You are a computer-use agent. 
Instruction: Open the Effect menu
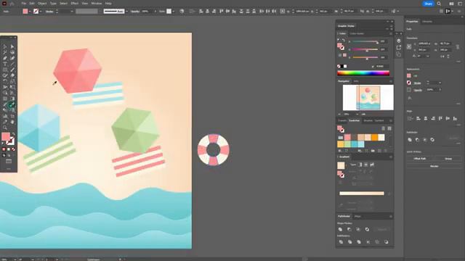(x=74, y=4)
